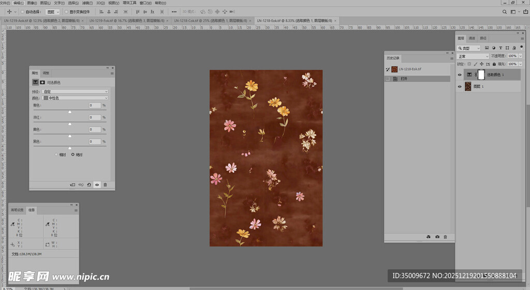Enable the 自动选择 auto-select checkbox

22,11
